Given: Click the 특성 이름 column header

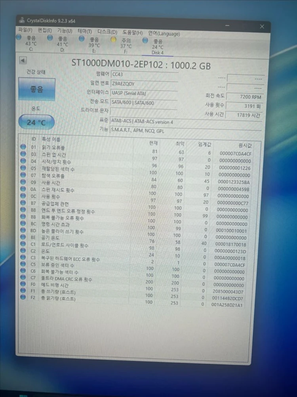Looking at the screenshot, I should coord(51,139).
